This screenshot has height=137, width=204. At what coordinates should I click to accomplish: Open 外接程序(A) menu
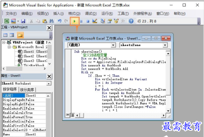coord(143,14)
